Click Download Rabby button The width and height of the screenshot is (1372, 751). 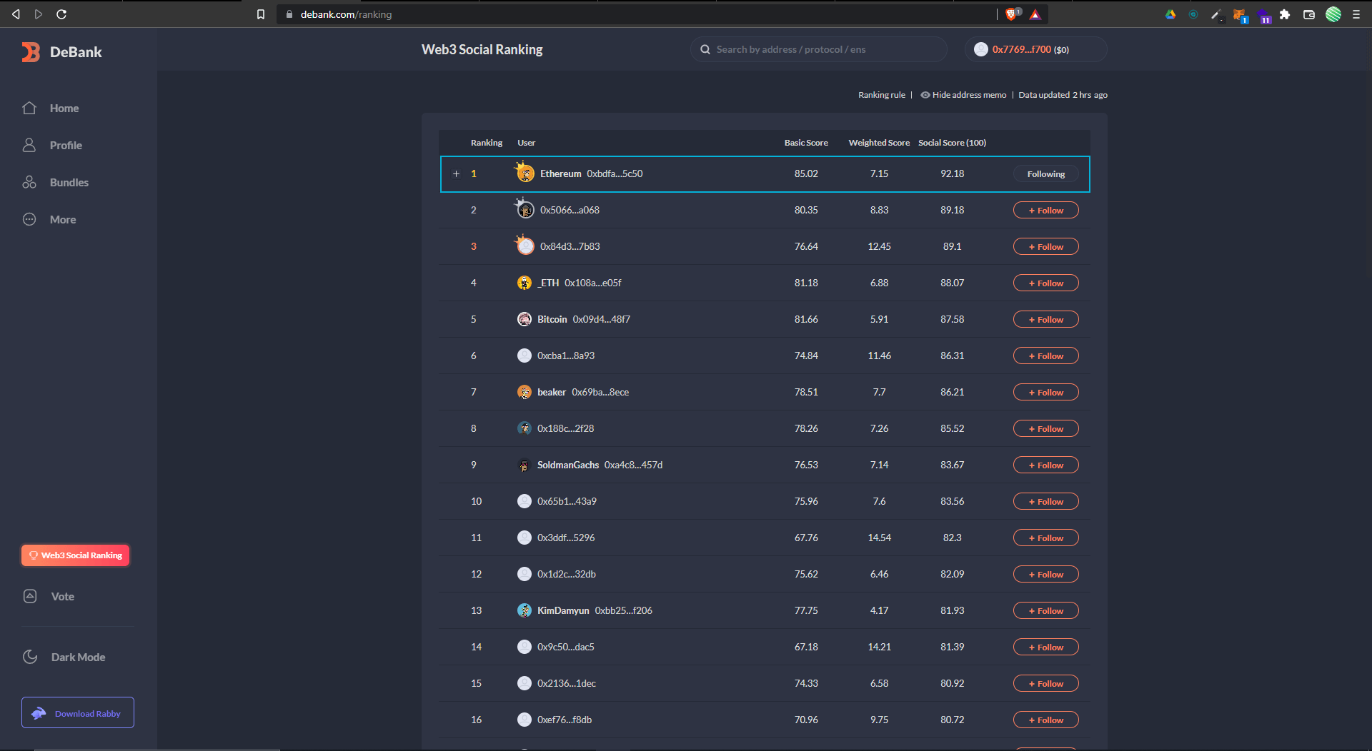pos(78,713)
